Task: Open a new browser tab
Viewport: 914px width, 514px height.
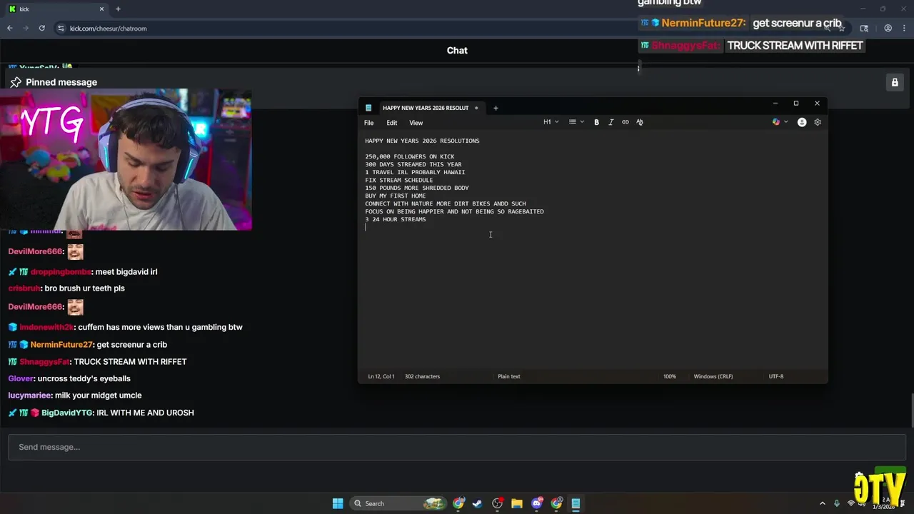Action: pyautogui.click(x=118, y=9)
